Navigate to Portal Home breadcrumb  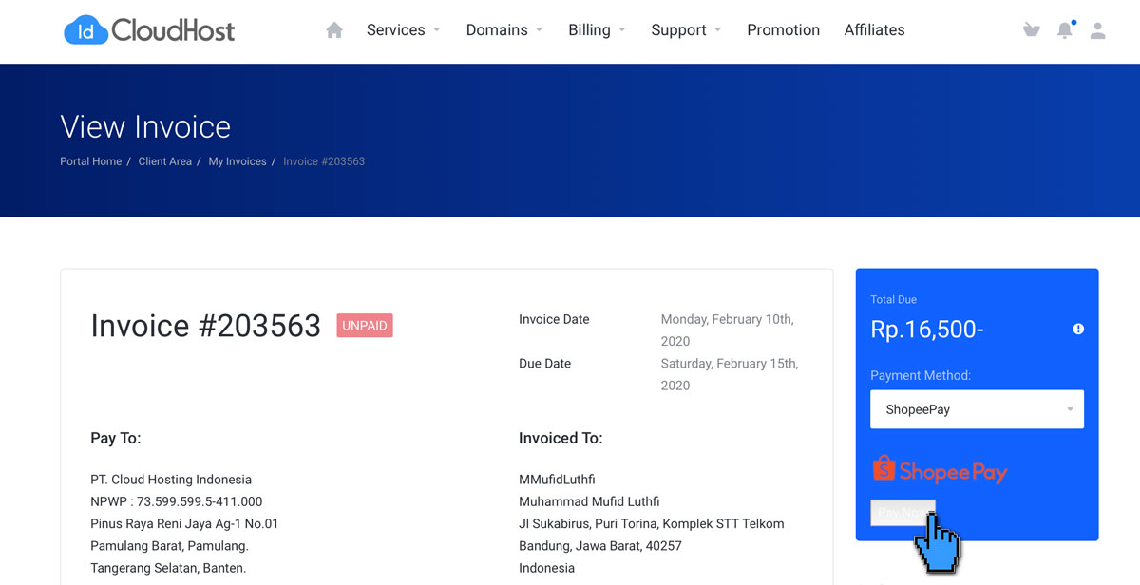(x=91, y=161)
